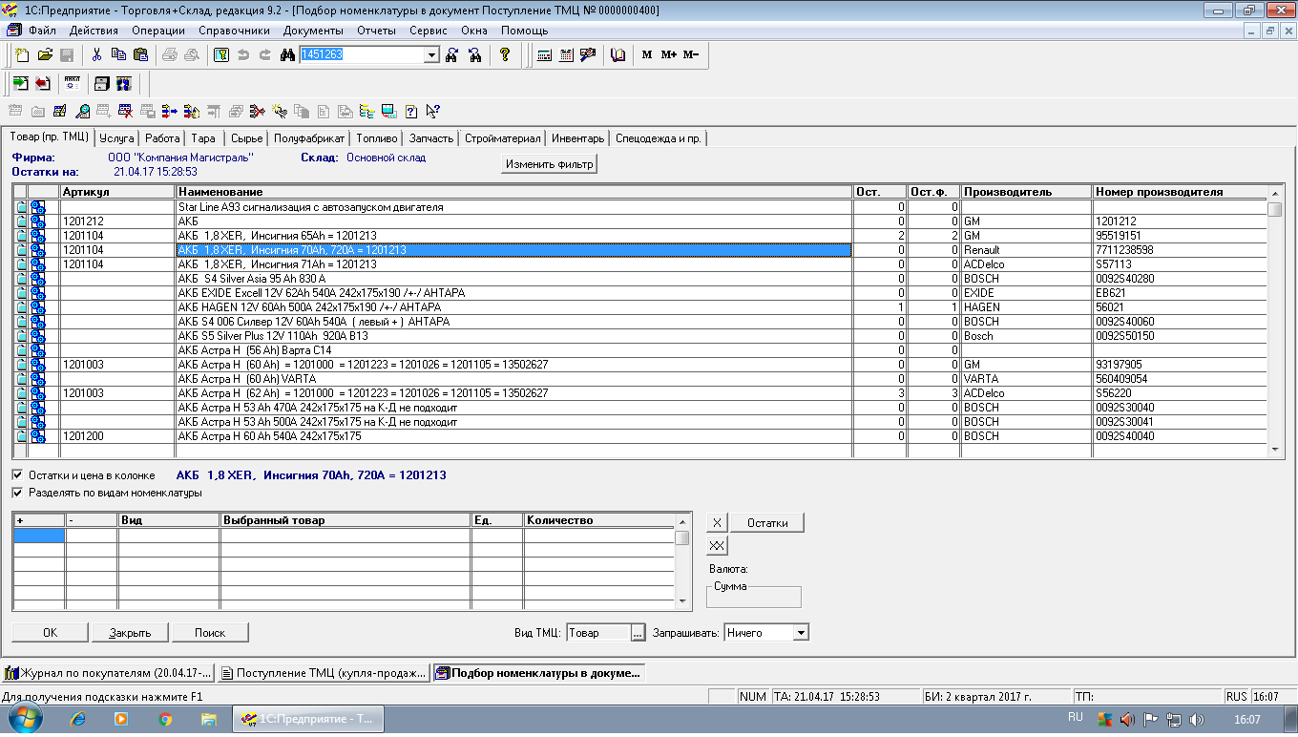Image resolution: width=1298 pixels, height=737 pixels.
Task: Switch to the 'Запчасть' tab
Action: coord(430,138)
